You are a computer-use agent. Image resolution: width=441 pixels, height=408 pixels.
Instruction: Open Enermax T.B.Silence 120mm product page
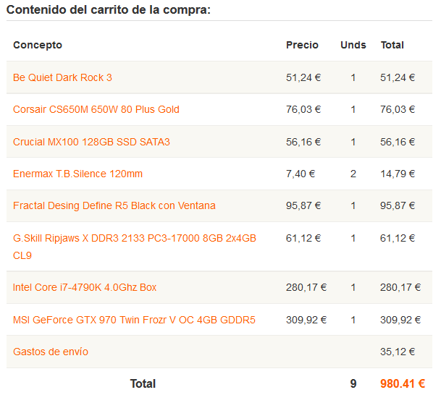pyautogui.click(x=77, y=174)
